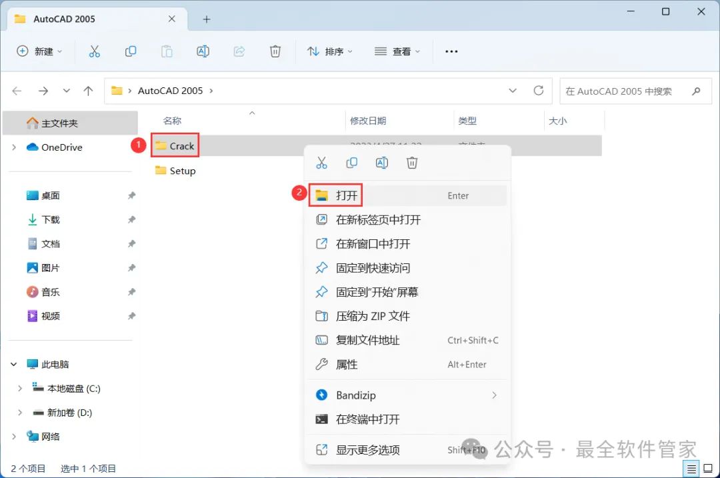Open the three-dot See more menu
This screenshot has height=478, width=720.
451,51
